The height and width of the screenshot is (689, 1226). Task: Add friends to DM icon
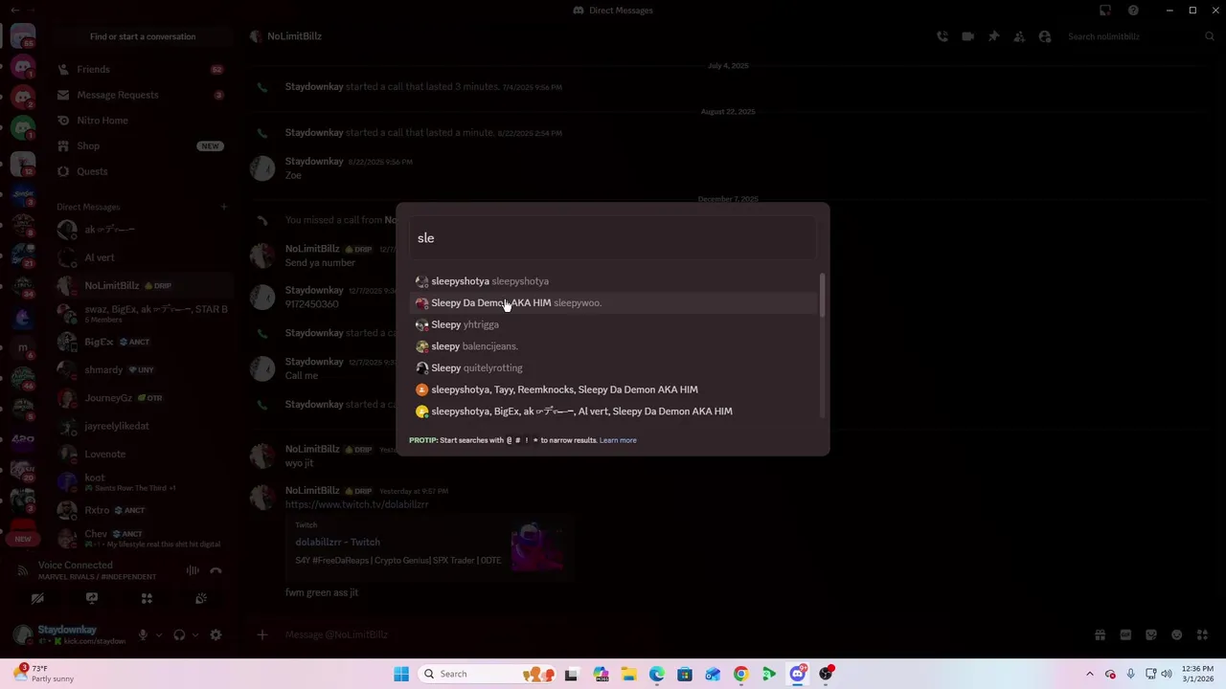pos(1019,36)
